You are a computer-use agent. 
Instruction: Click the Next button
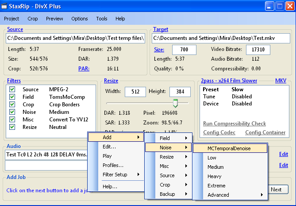click(x=278, y=189)
